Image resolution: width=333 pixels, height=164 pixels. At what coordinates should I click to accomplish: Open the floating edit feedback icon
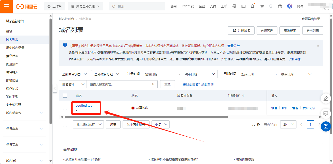(326, 98)
